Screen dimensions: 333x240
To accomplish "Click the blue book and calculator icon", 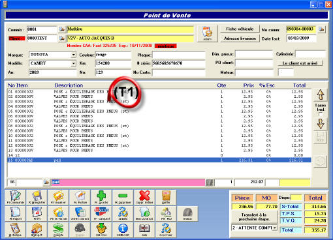I will pos(80,213).
